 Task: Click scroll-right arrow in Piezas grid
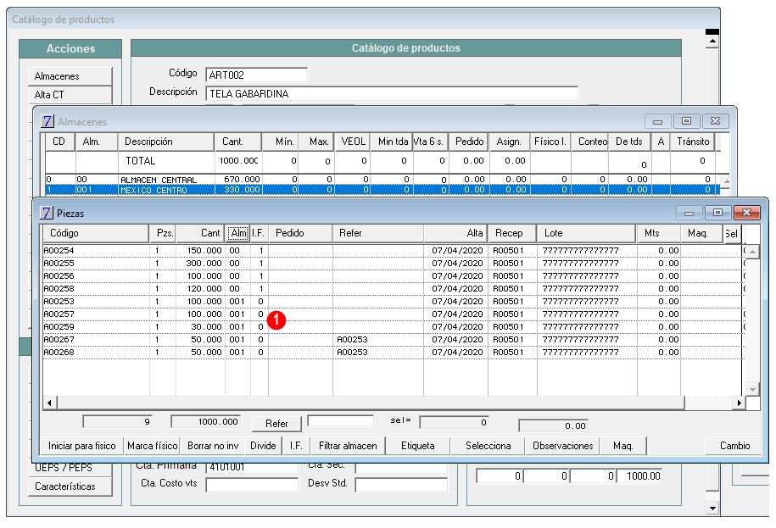click(x=739, y=403)
